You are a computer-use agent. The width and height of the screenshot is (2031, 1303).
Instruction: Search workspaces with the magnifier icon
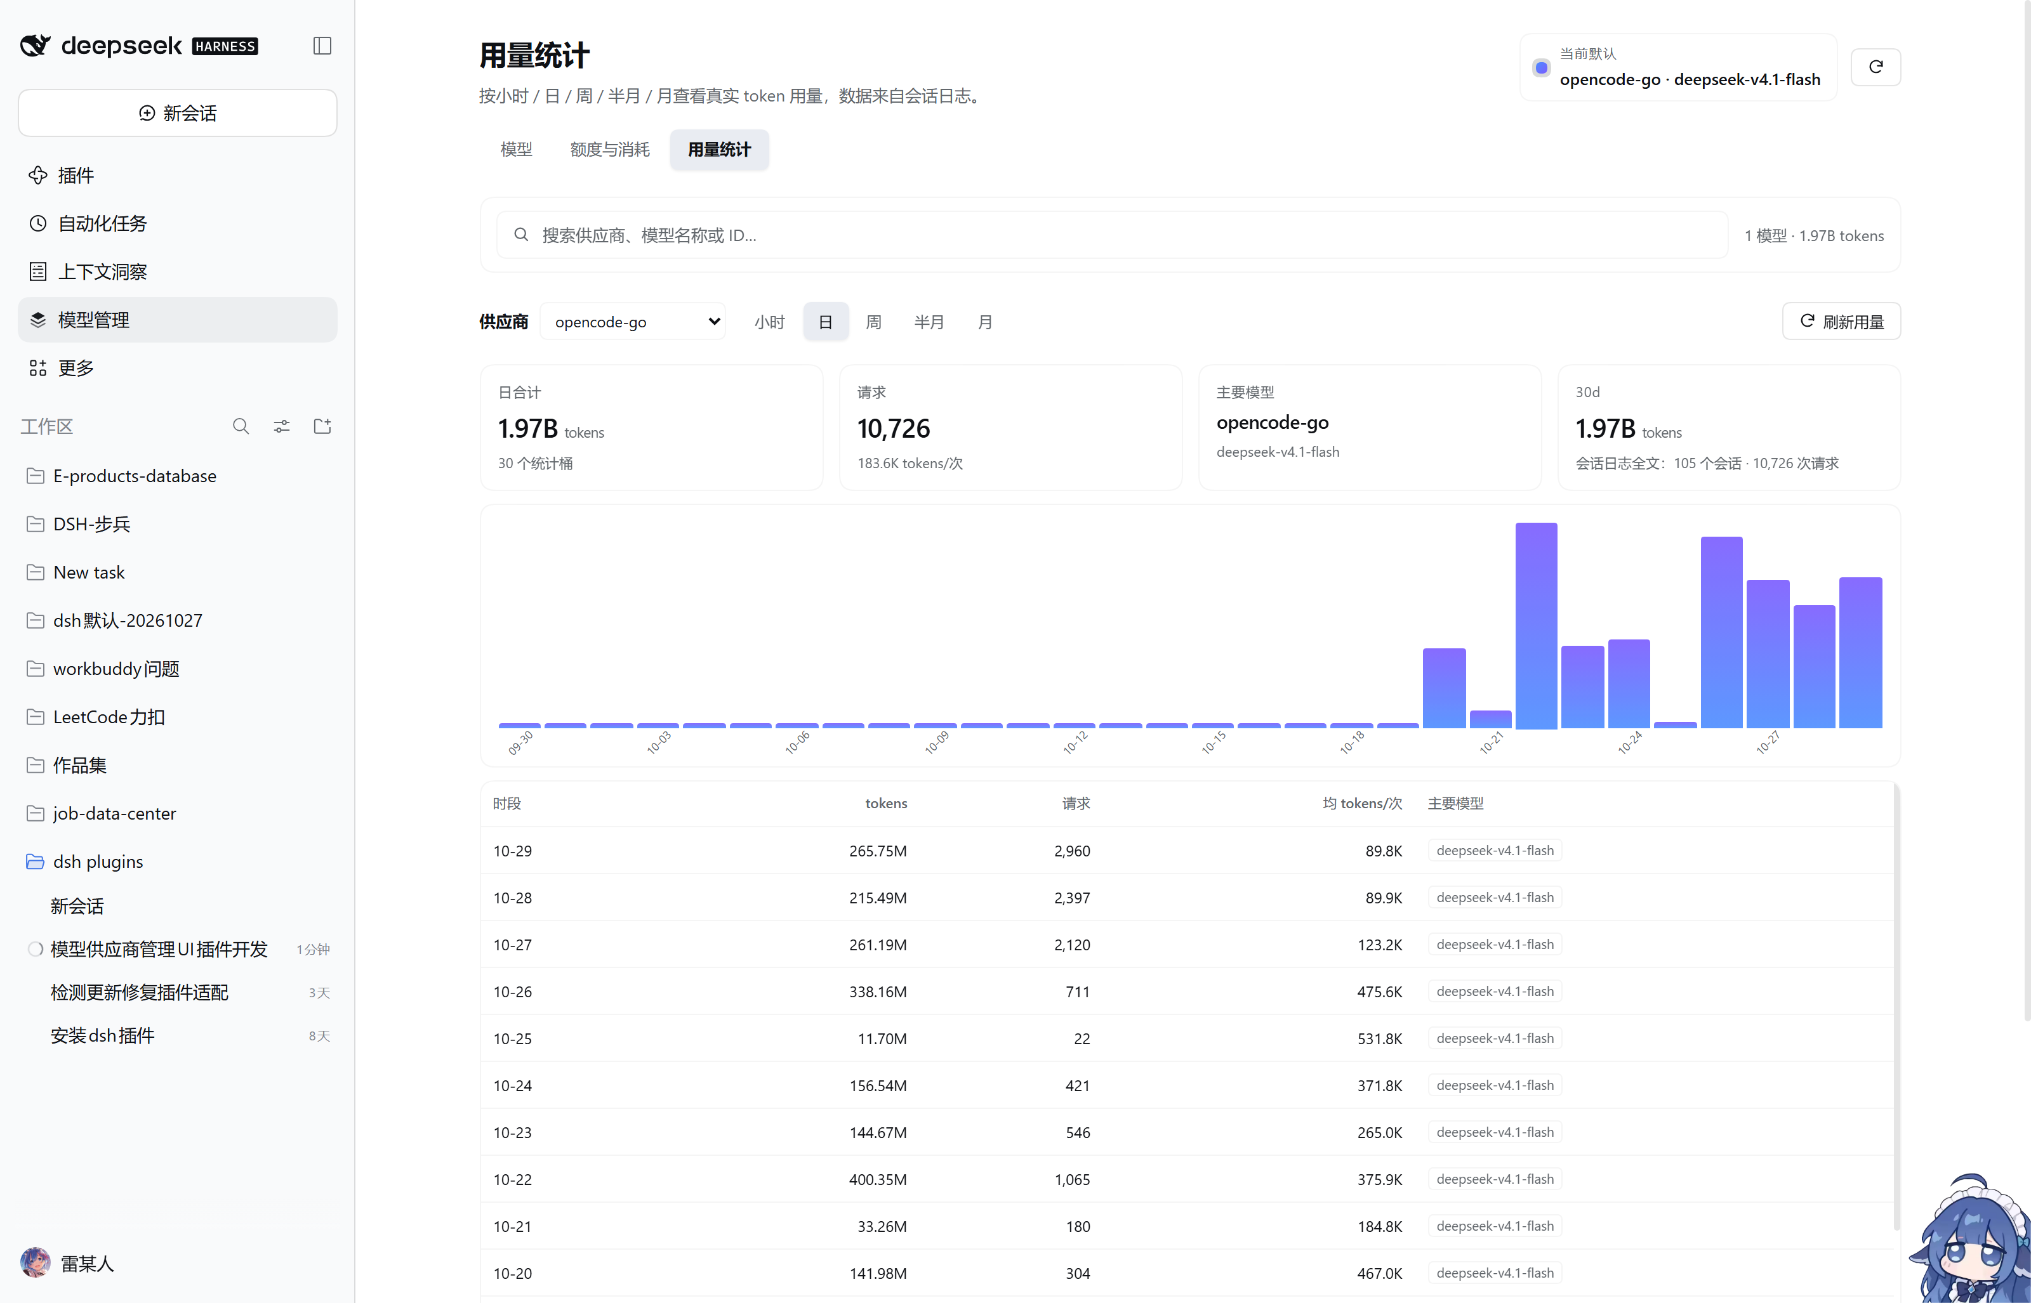(x=241, y=426)
